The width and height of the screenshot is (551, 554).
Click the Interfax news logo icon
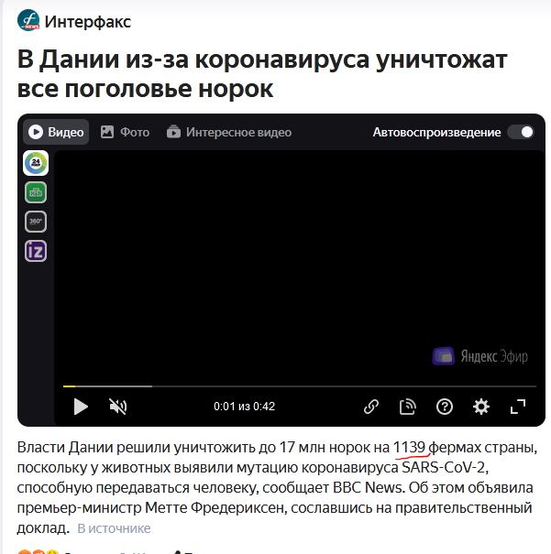tap(28, 20)
